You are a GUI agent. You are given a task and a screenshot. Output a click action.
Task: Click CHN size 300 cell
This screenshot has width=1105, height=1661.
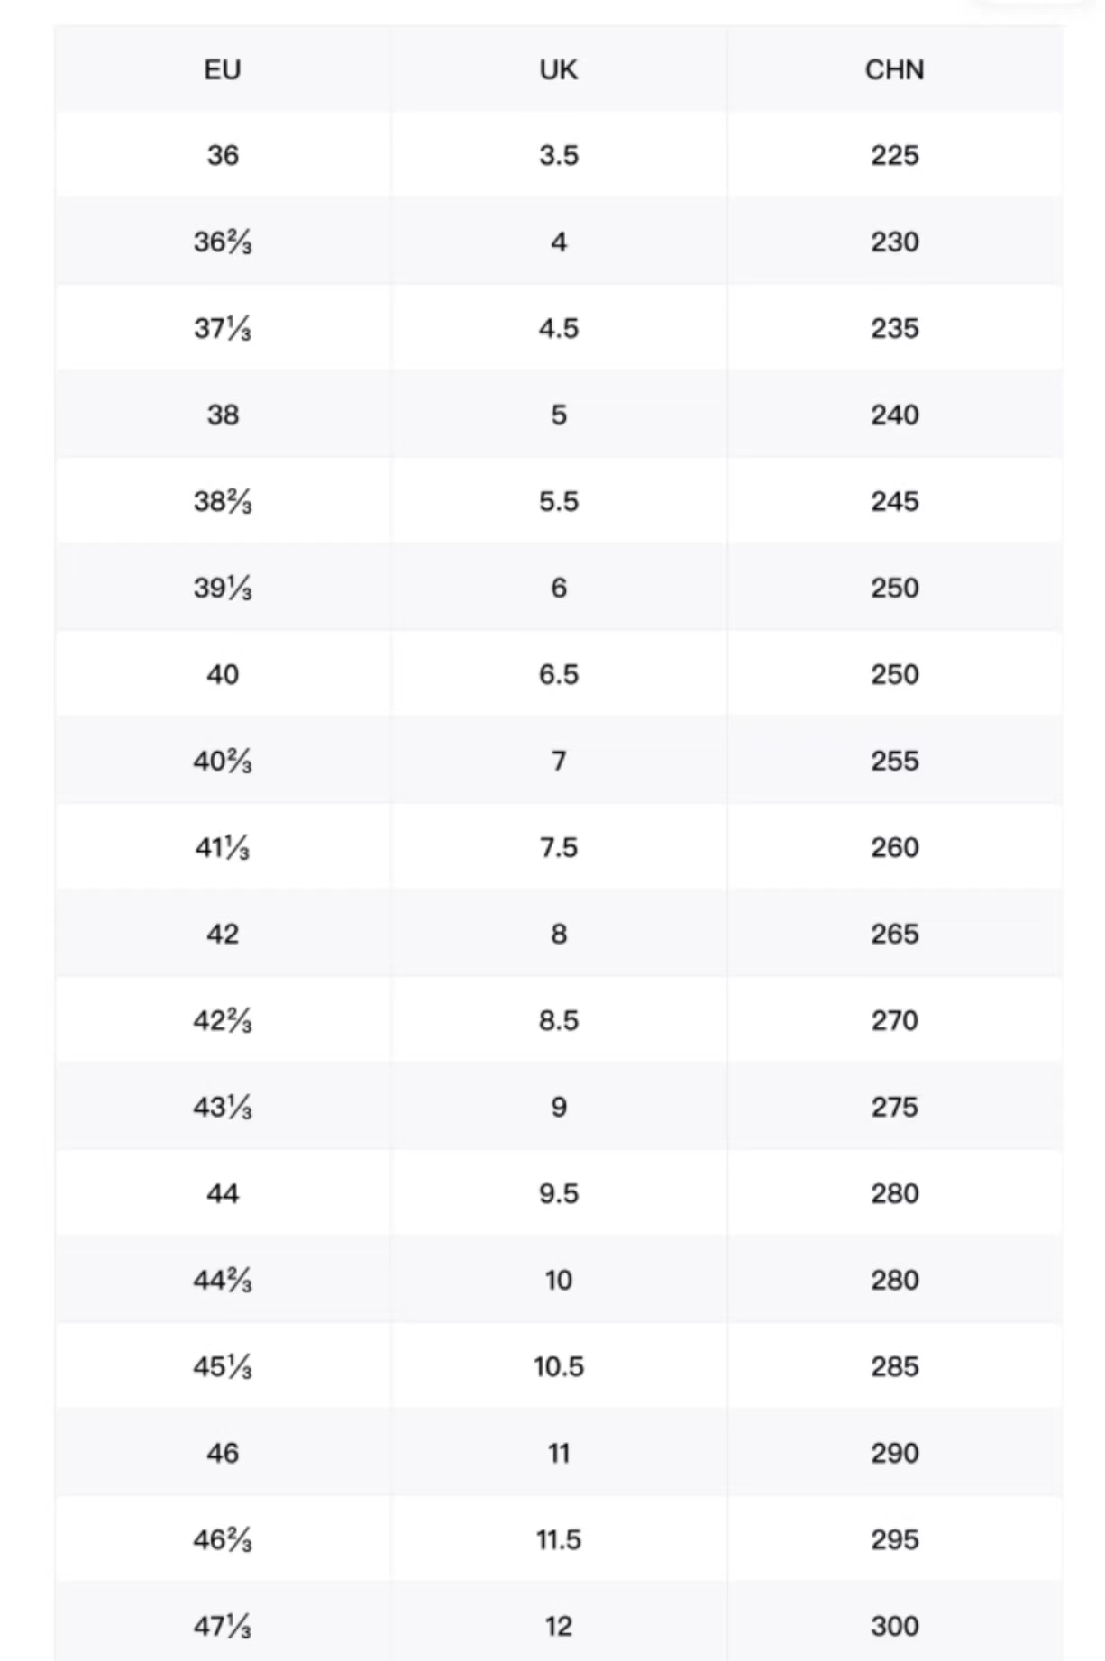[894, 1626]
